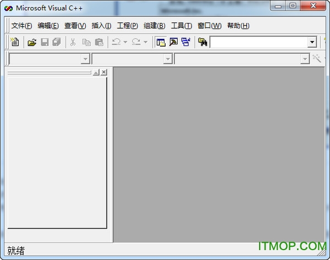Click the Paste clipboard icon
Screen dimensions: 330x260
coord(99,42)
